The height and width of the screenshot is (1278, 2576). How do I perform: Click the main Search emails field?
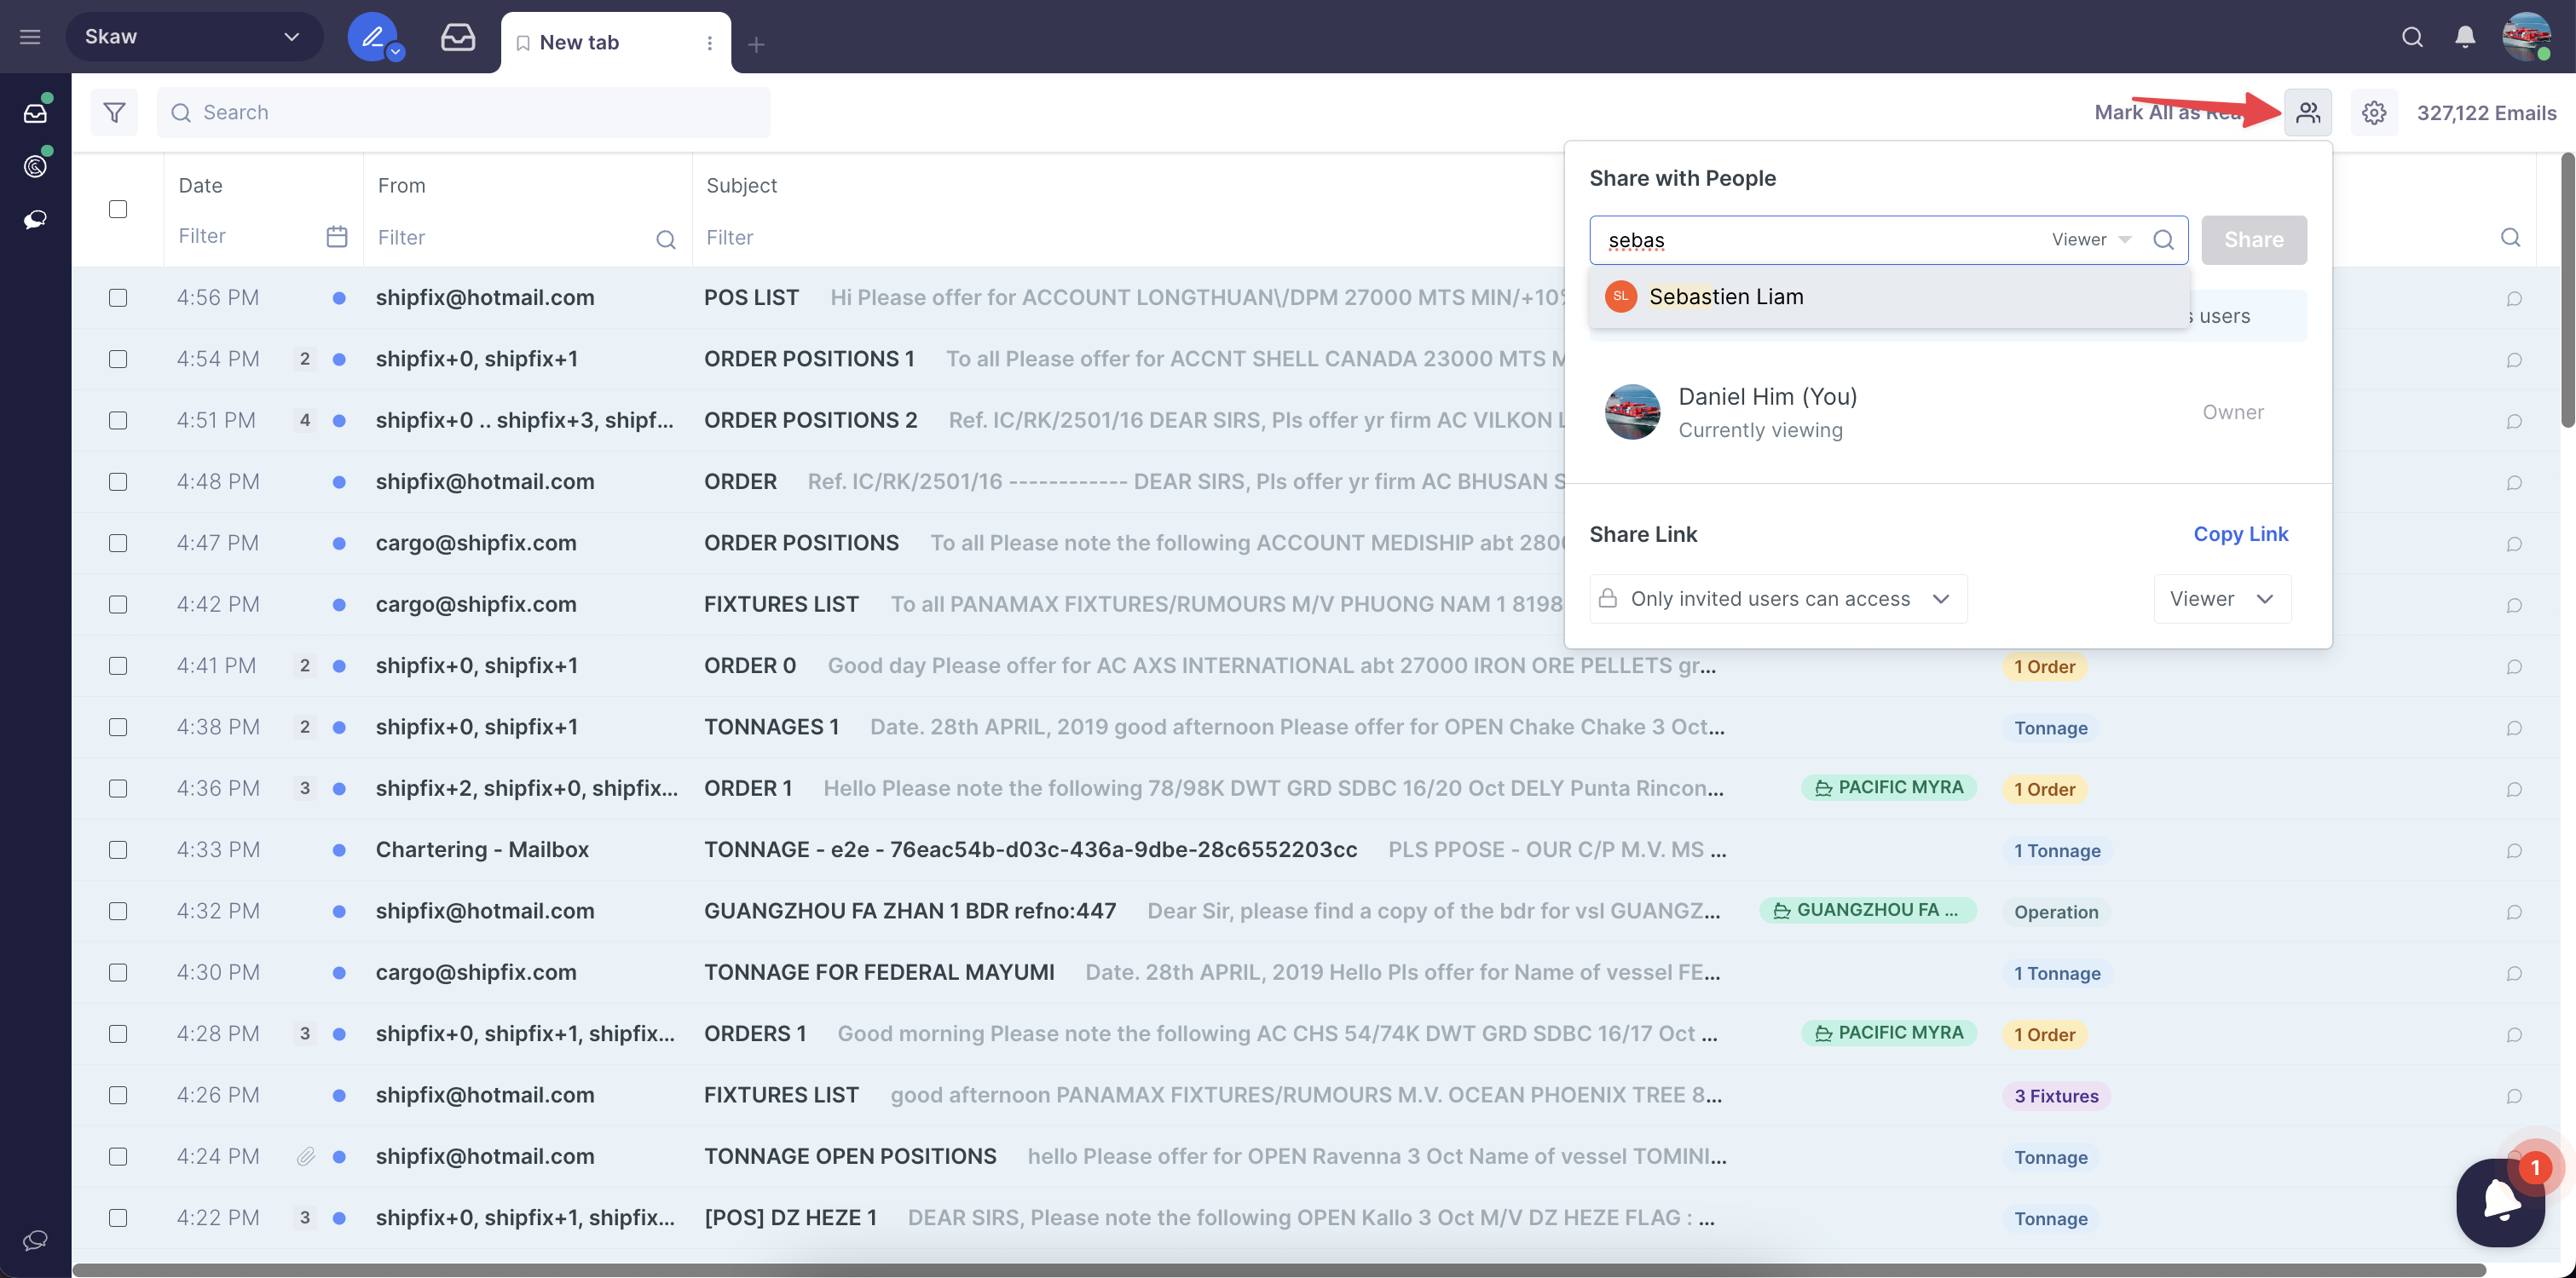pyautogui.click(x=463, y=112)
